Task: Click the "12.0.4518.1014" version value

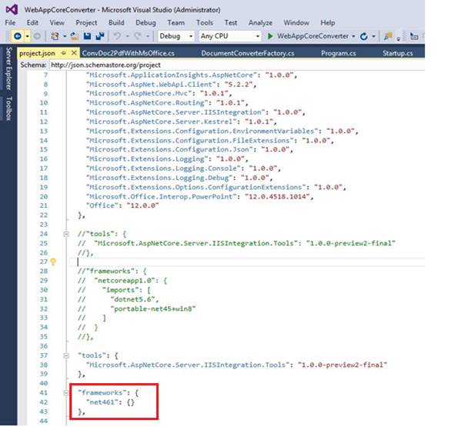Action: pyautogui.click(x=277, y=197)
